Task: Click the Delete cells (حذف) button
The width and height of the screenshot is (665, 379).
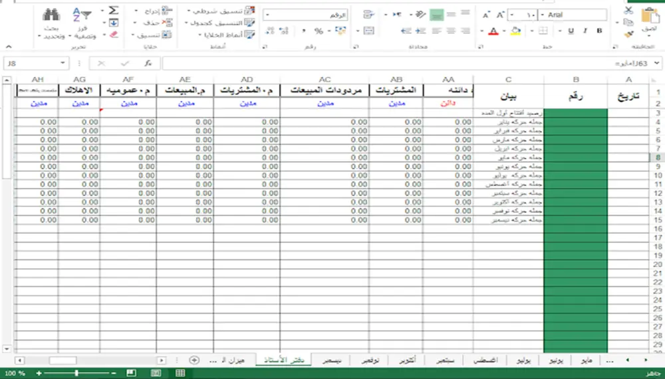Action: coord(154,23)
